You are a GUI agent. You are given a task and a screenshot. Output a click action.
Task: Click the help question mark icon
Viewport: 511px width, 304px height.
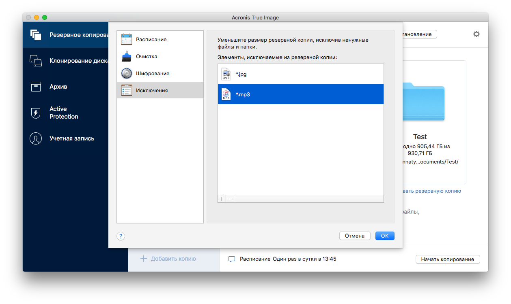[121, 236]
